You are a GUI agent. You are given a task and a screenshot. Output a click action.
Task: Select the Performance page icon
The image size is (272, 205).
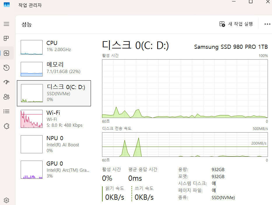(x=6, y=53)
